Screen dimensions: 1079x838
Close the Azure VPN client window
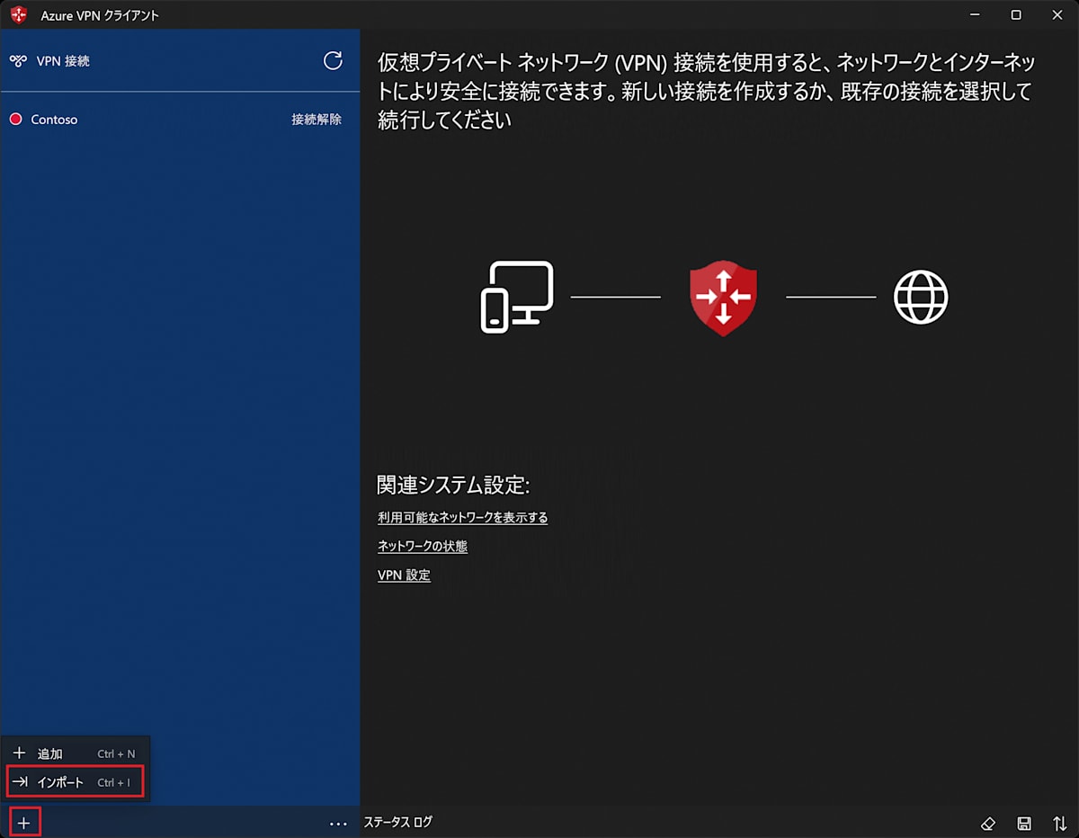click(1057, 14)
